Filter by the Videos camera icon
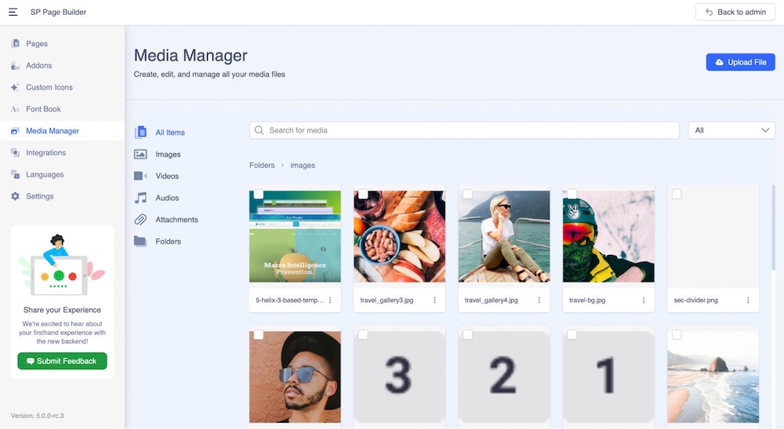Screen dimensions: 784x429 140,176
